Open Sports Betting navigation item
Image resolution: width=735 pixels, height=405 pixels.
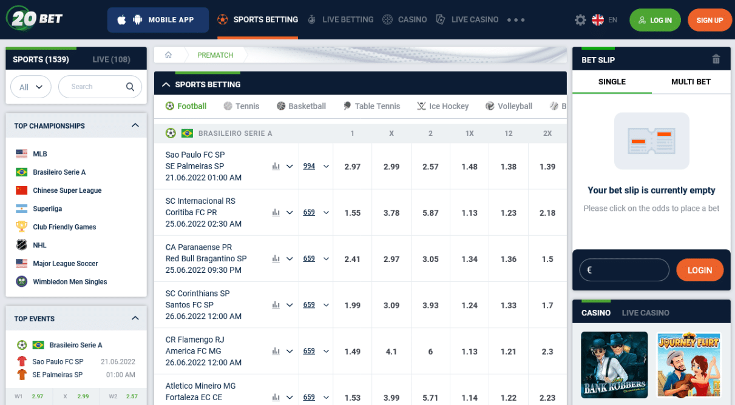[x=258, y=20]
